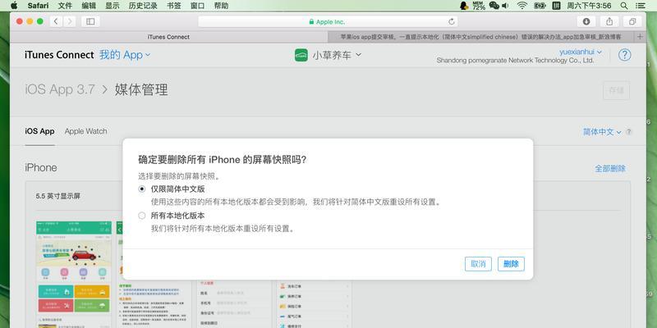Expand the 小草养车 app dropdown

[x=337, y=55]
